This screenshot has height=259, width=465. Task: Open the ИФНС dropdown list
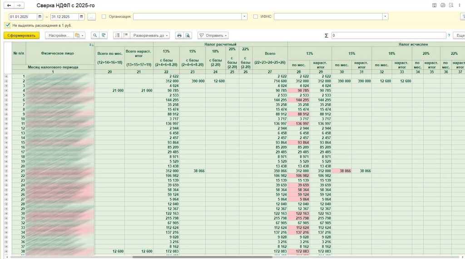point(385,16)
